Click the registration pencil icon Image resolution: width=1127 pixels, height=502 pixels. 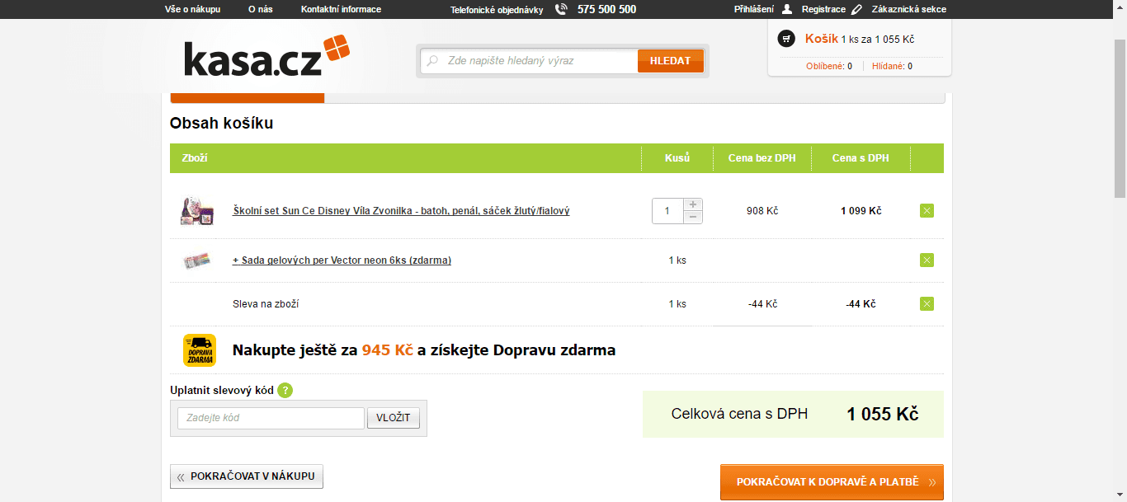[x=856, y=9]
